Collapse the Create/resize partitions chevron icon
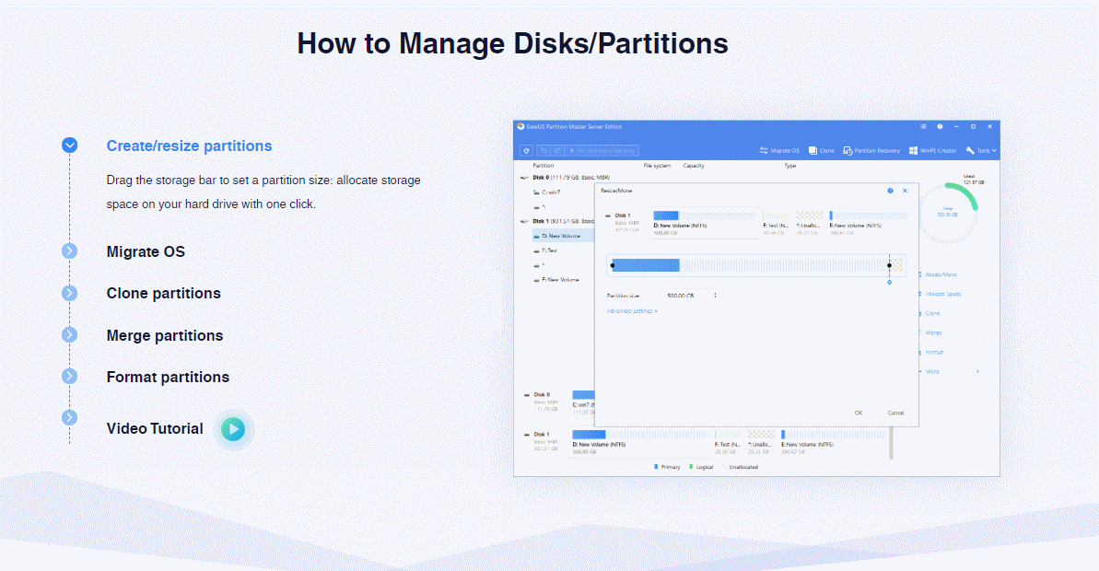This screenshot has width=1099, height=571. point(69,145)
